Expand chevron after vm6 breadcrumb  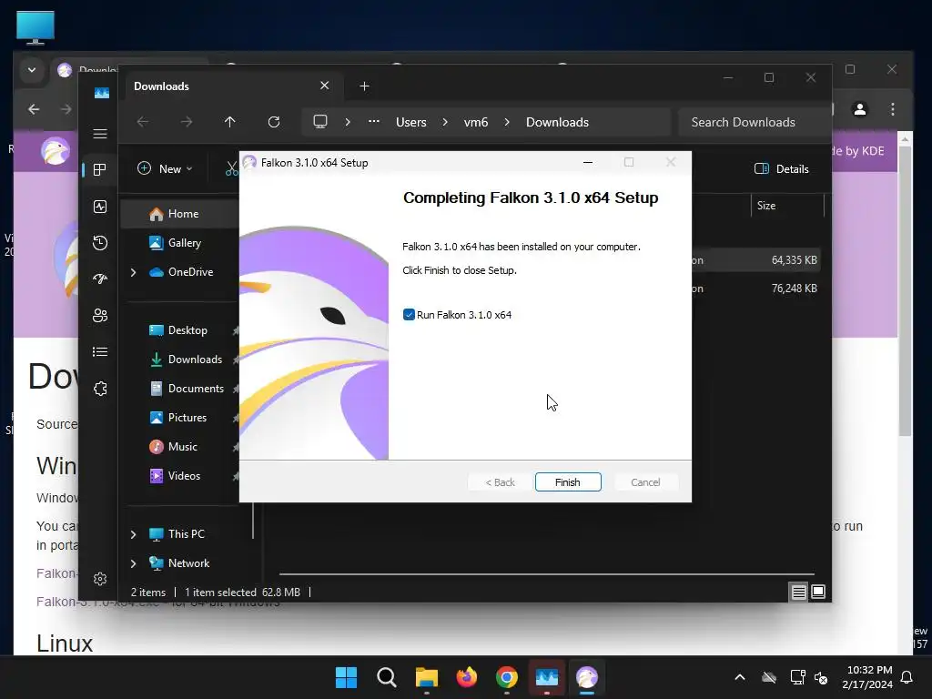[507, 122]
